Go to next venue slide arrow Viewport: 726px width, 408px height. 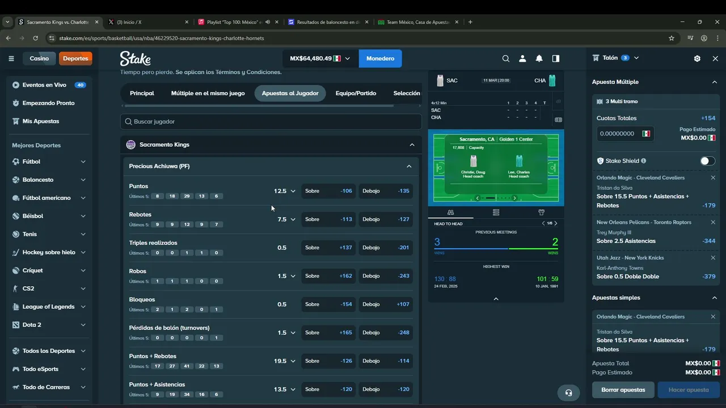[x=514, y=198]
